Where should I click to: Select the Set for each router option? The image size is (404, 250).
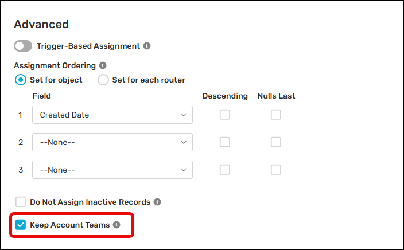click(103, 80)
